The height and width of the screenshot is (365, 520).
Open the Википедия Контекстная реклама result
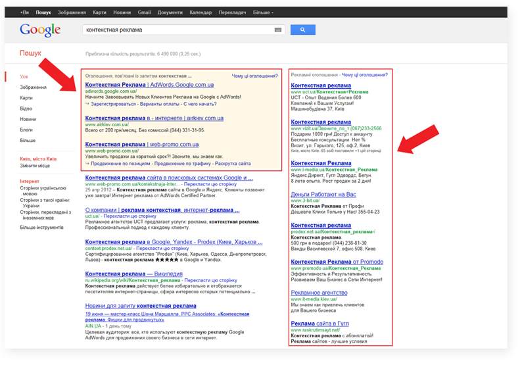(x=134, y=274)
